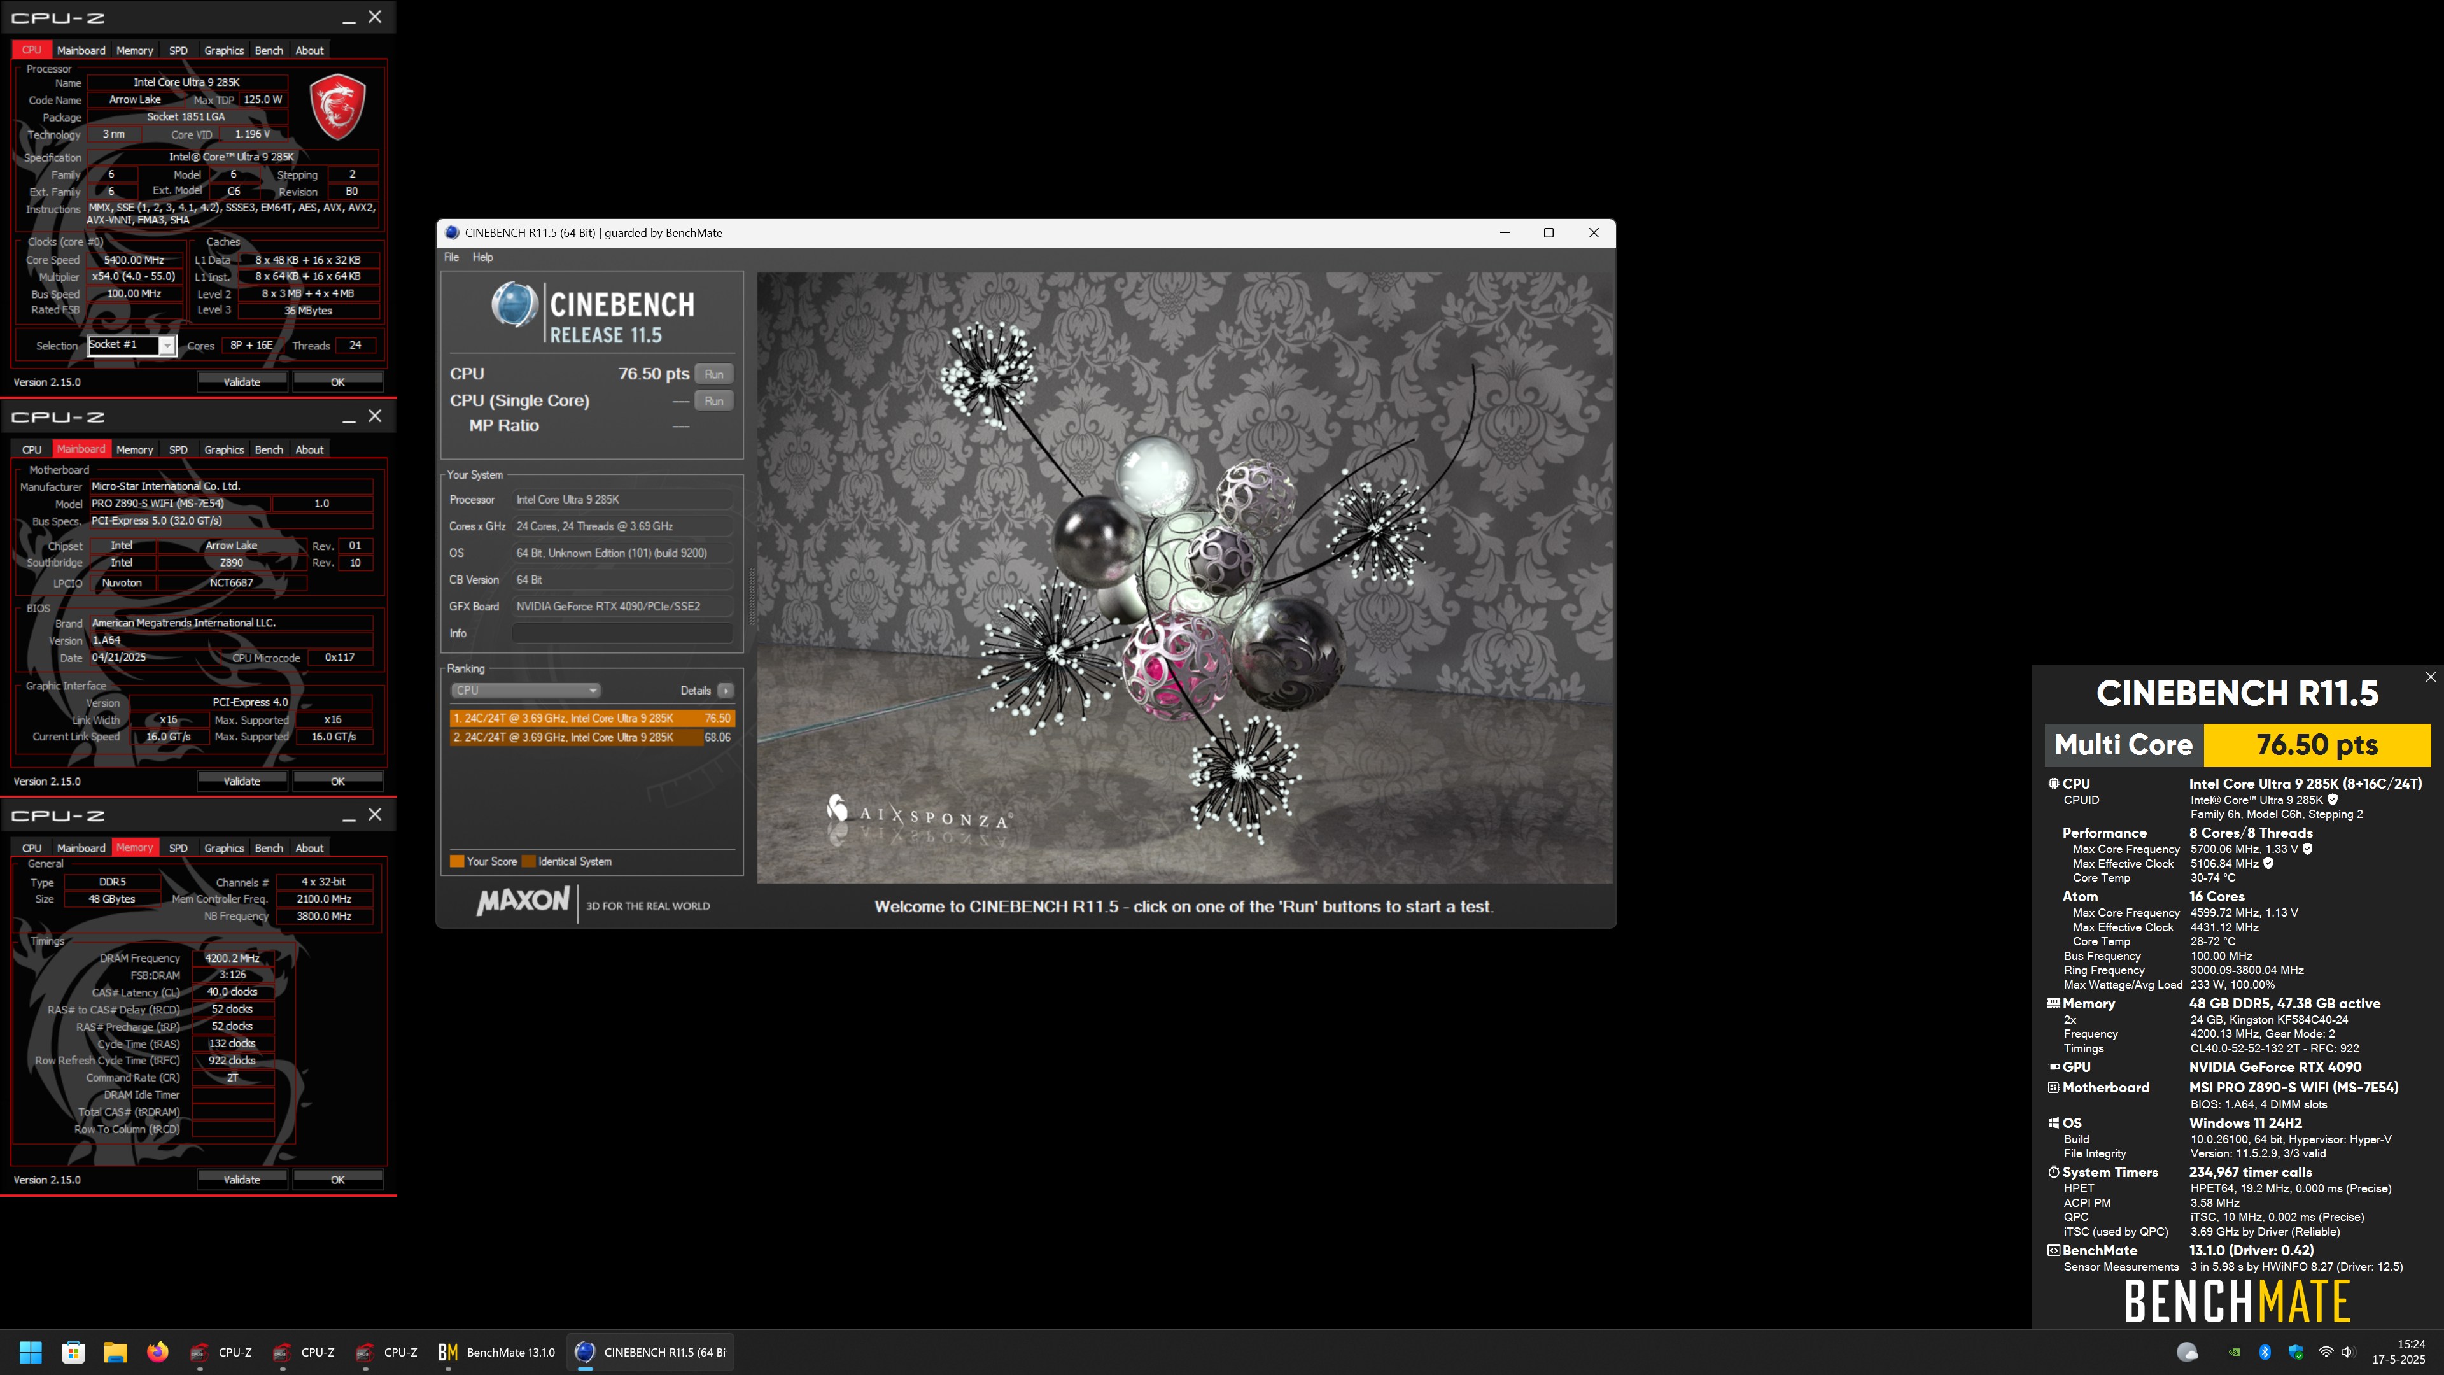Open File Explorer from the taskbar
The image size is (2444, 1375).
(x=116, y=1352)
